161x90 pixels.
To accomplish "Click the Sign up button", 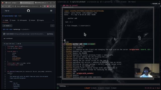I will tap(7, 10).
